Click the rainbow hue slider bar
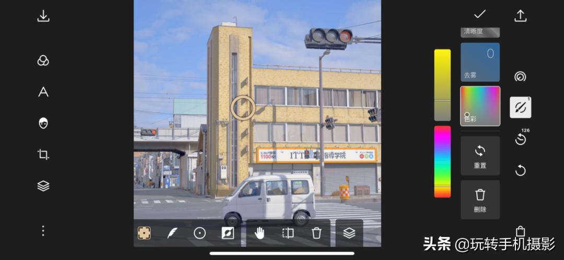The width and height of the screenshot is (564, 260). click(x=442, y=162)
